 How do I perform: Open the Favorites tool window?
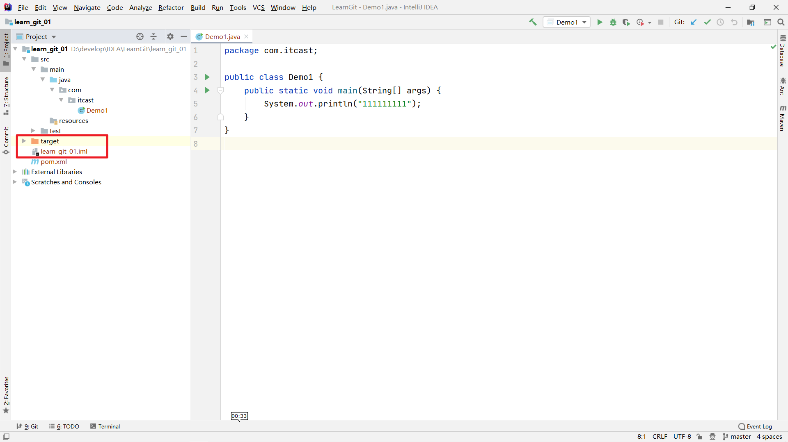(x=6, y=395)
